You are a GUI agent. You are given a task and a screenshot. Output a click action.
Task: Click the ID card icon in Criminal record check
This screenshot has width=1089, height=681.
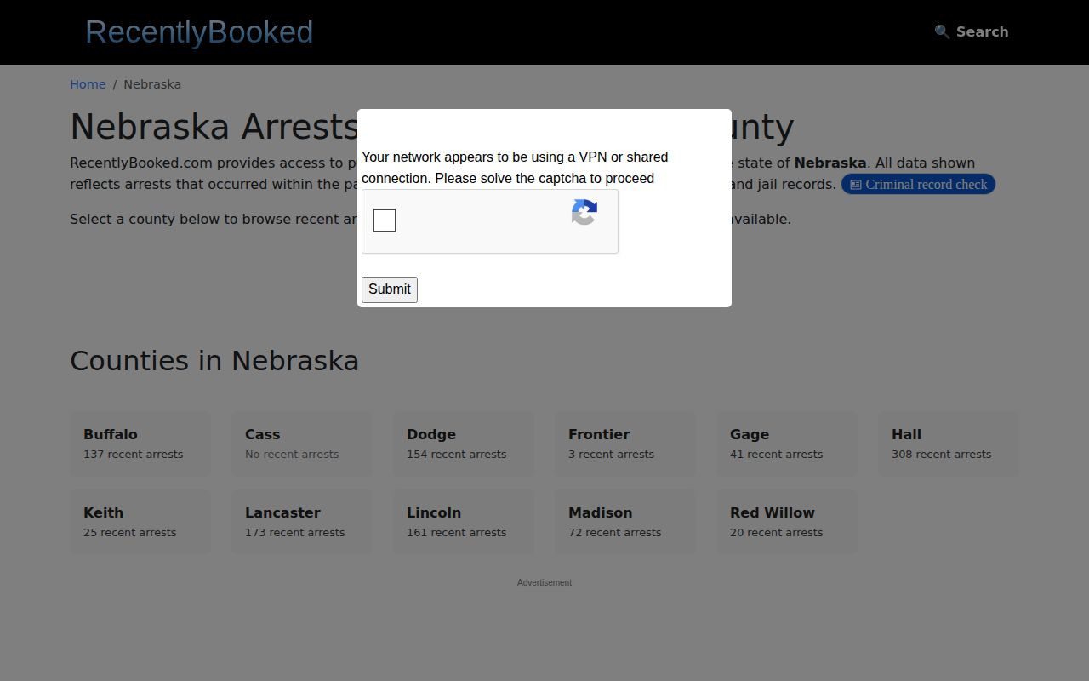pos(856,185)
